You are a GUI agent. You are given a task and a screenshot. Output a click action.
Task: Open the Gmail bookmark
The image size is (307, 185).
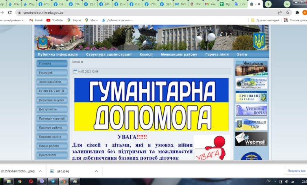pyautogui.click(x=36, y=20)
